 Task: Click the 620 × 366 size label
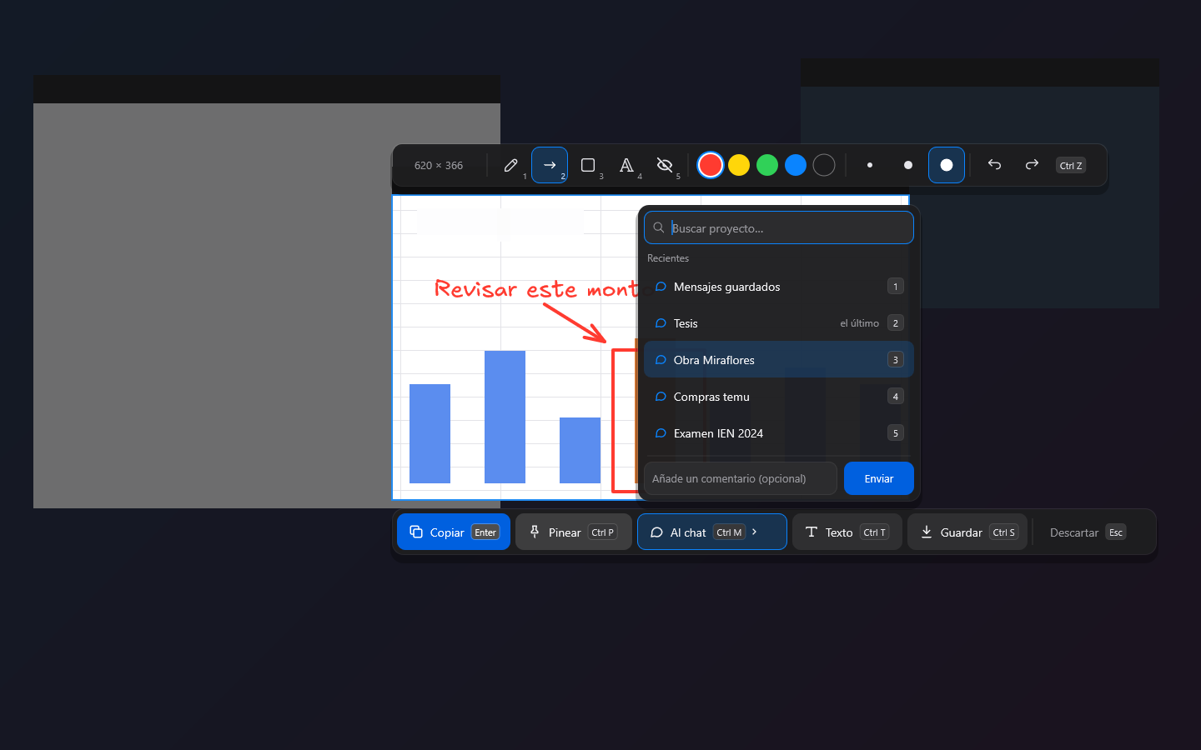[439, 165]
